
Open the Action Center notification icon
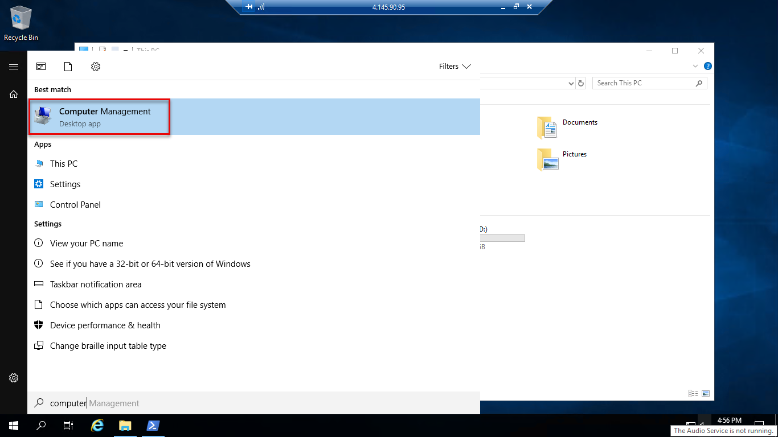pyautogui.click(x=759, y=424)
